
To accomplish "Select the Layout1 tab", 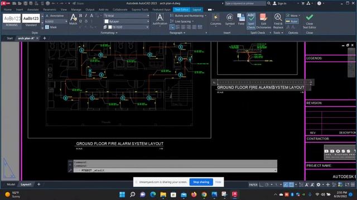I will coord(26,184).
